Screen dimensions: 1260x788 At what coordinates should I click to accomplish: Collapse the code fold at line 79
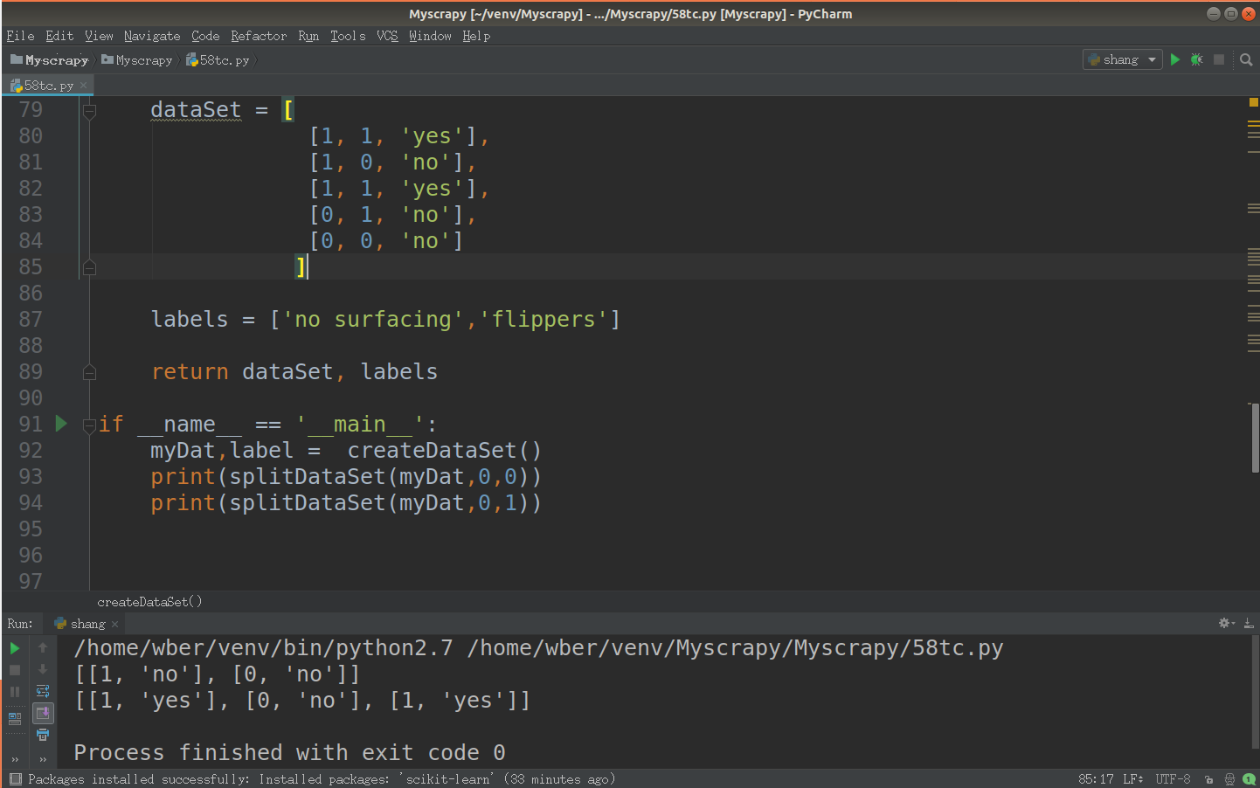(89, 110)
